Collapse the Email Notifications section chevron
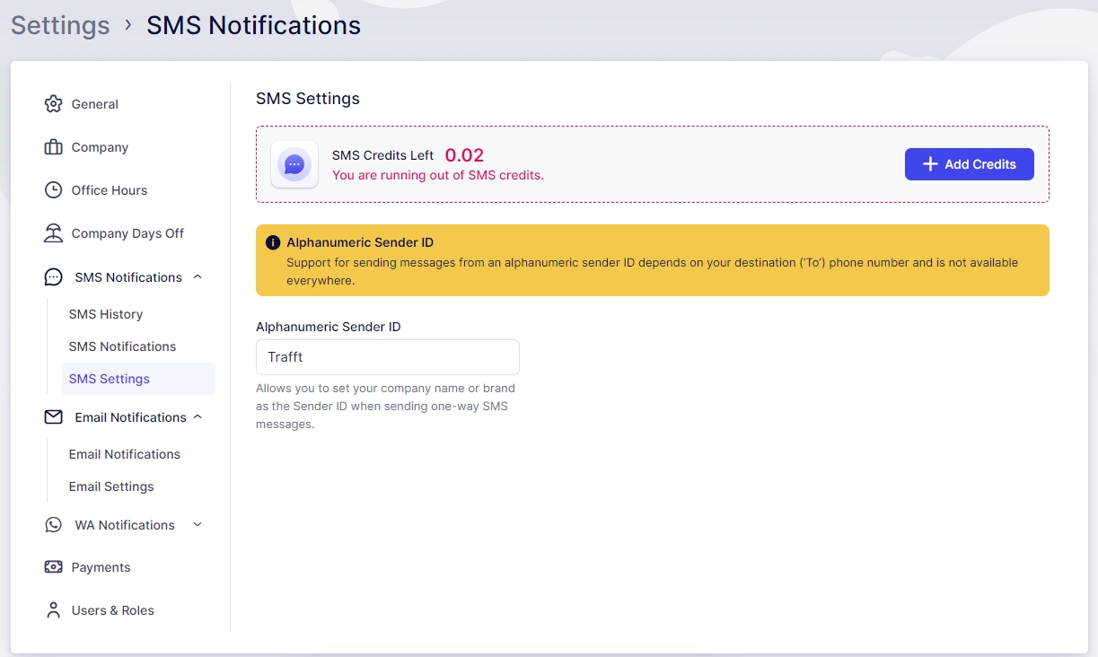The image size is (1098, 657). click(x=198, y=417)
